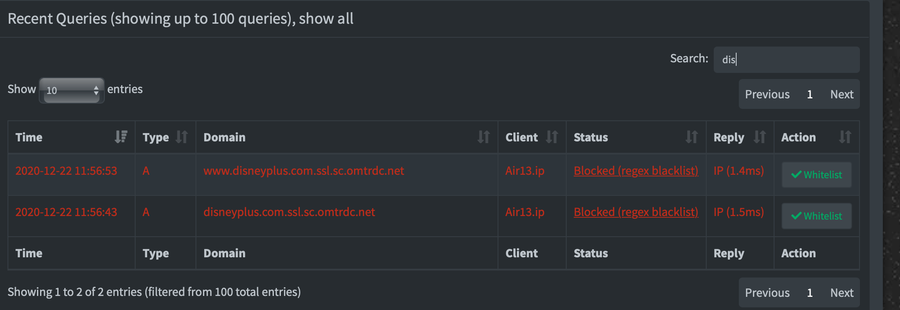The width and height of the screenshot is (900, 310).
Task: Whitelist www.disneyplus.com.ssl.sc.omtrdc.net
Action: [x=816, y=174]
